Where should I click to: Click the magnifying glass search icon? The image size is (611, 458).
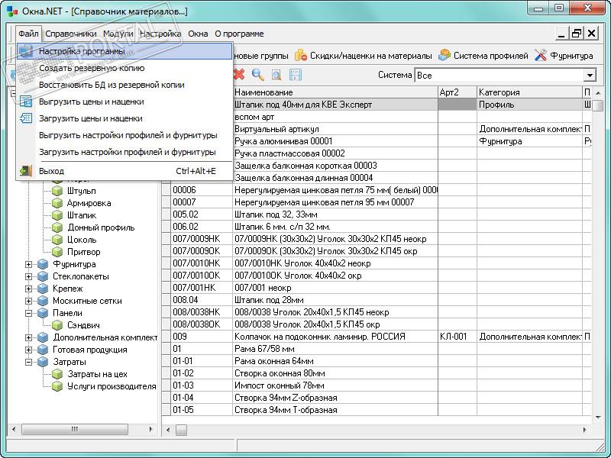(x=258, y=75)
